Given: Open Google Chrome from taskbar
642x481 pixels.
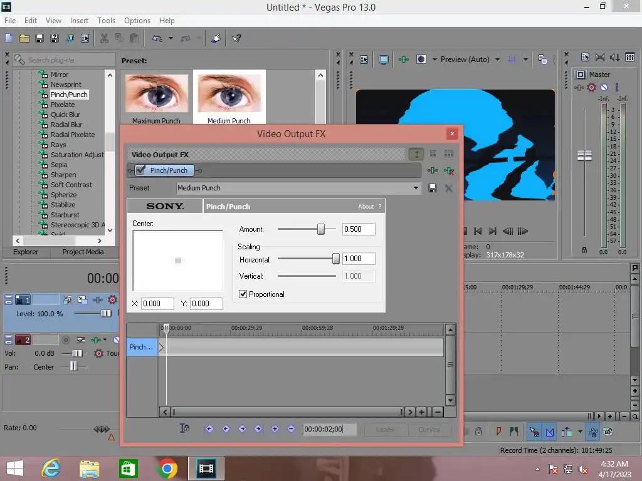Looking at the screenshot, I should click(x=167, y=468).
